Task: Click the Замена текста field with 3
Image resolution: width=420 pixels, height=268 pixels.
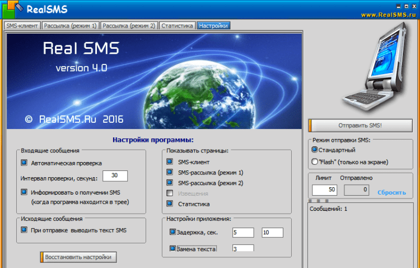Action: tap(243, 248)
